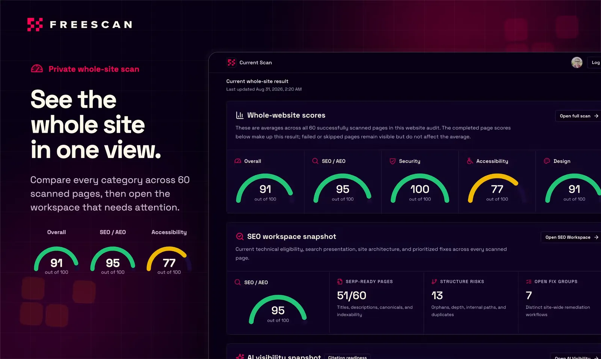601x359 pixels.
Task: Click the "51/60" value
Action: point(352,296)
